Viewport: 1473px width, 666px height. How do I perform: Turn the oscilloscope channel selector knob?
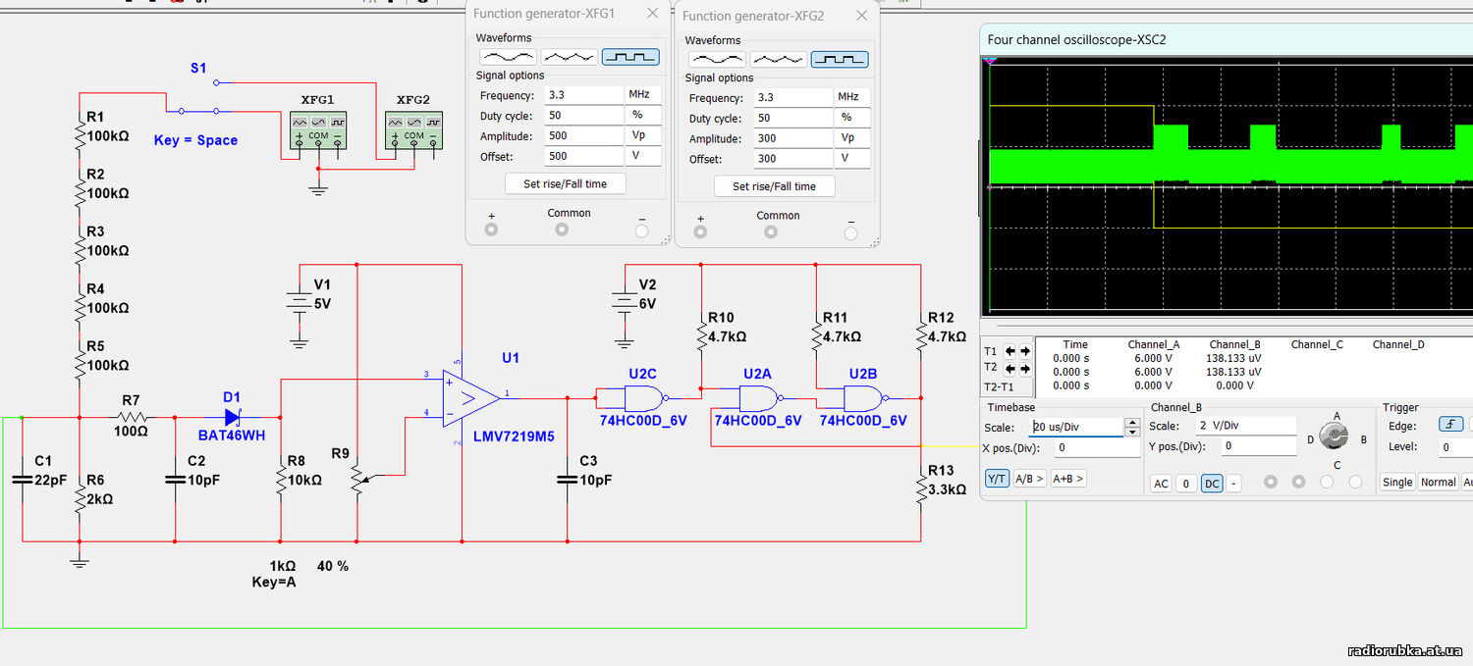(x=1336, y=435)
